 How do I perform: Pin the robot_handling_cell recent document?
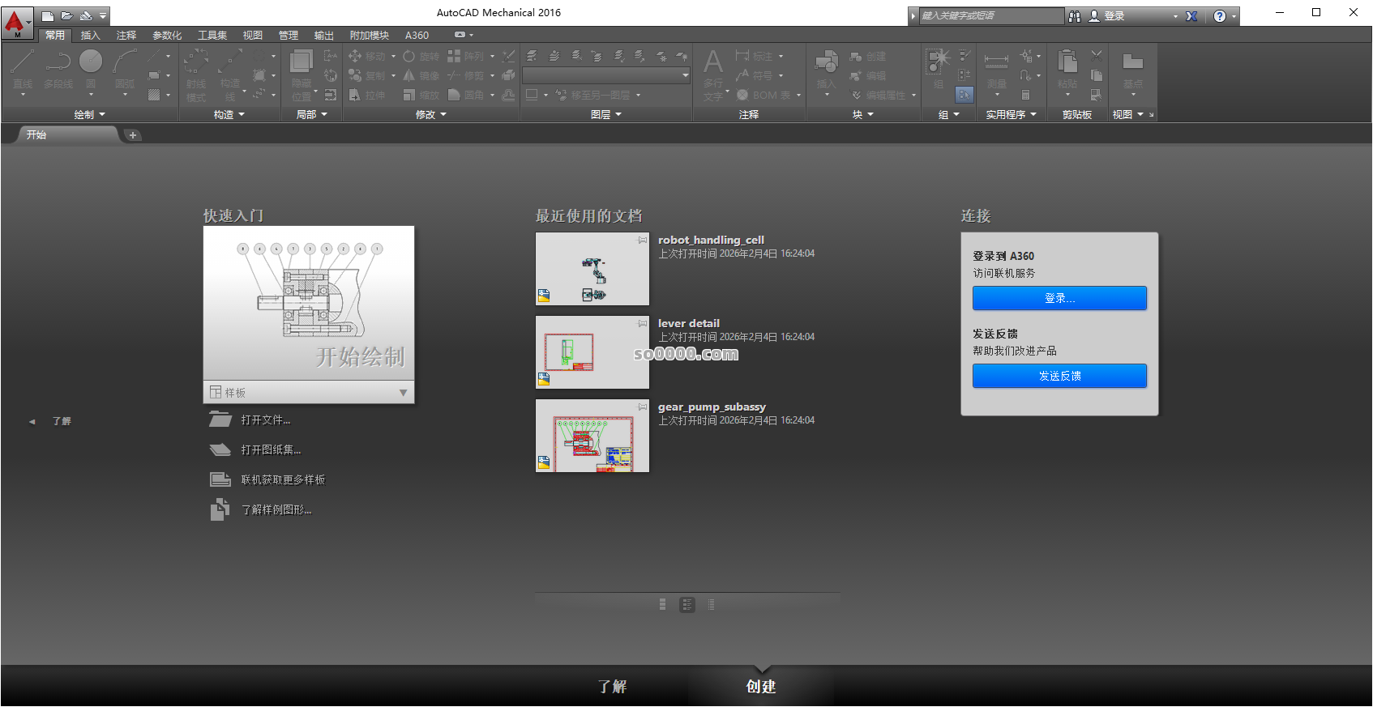(642, 241)
